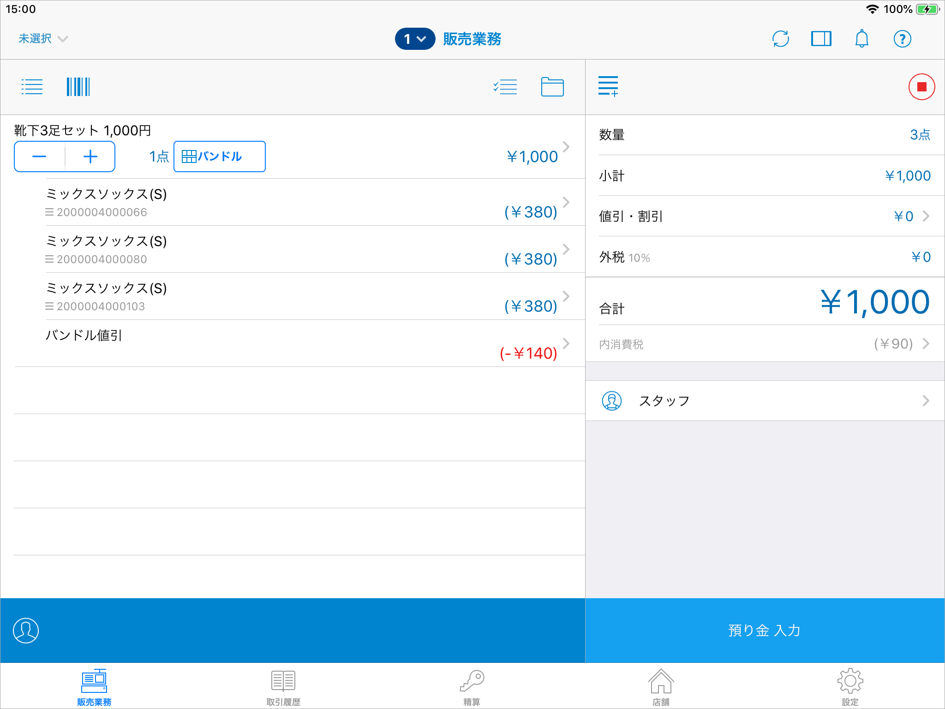945x709 pixels.
Task: Increase quantity with the plus button
Action: pos(90,156)
